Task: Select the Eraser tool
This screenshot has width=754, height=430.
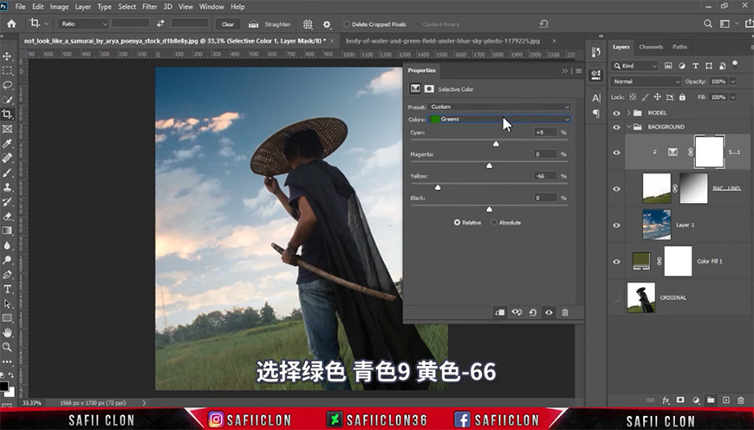Action: 7,216
